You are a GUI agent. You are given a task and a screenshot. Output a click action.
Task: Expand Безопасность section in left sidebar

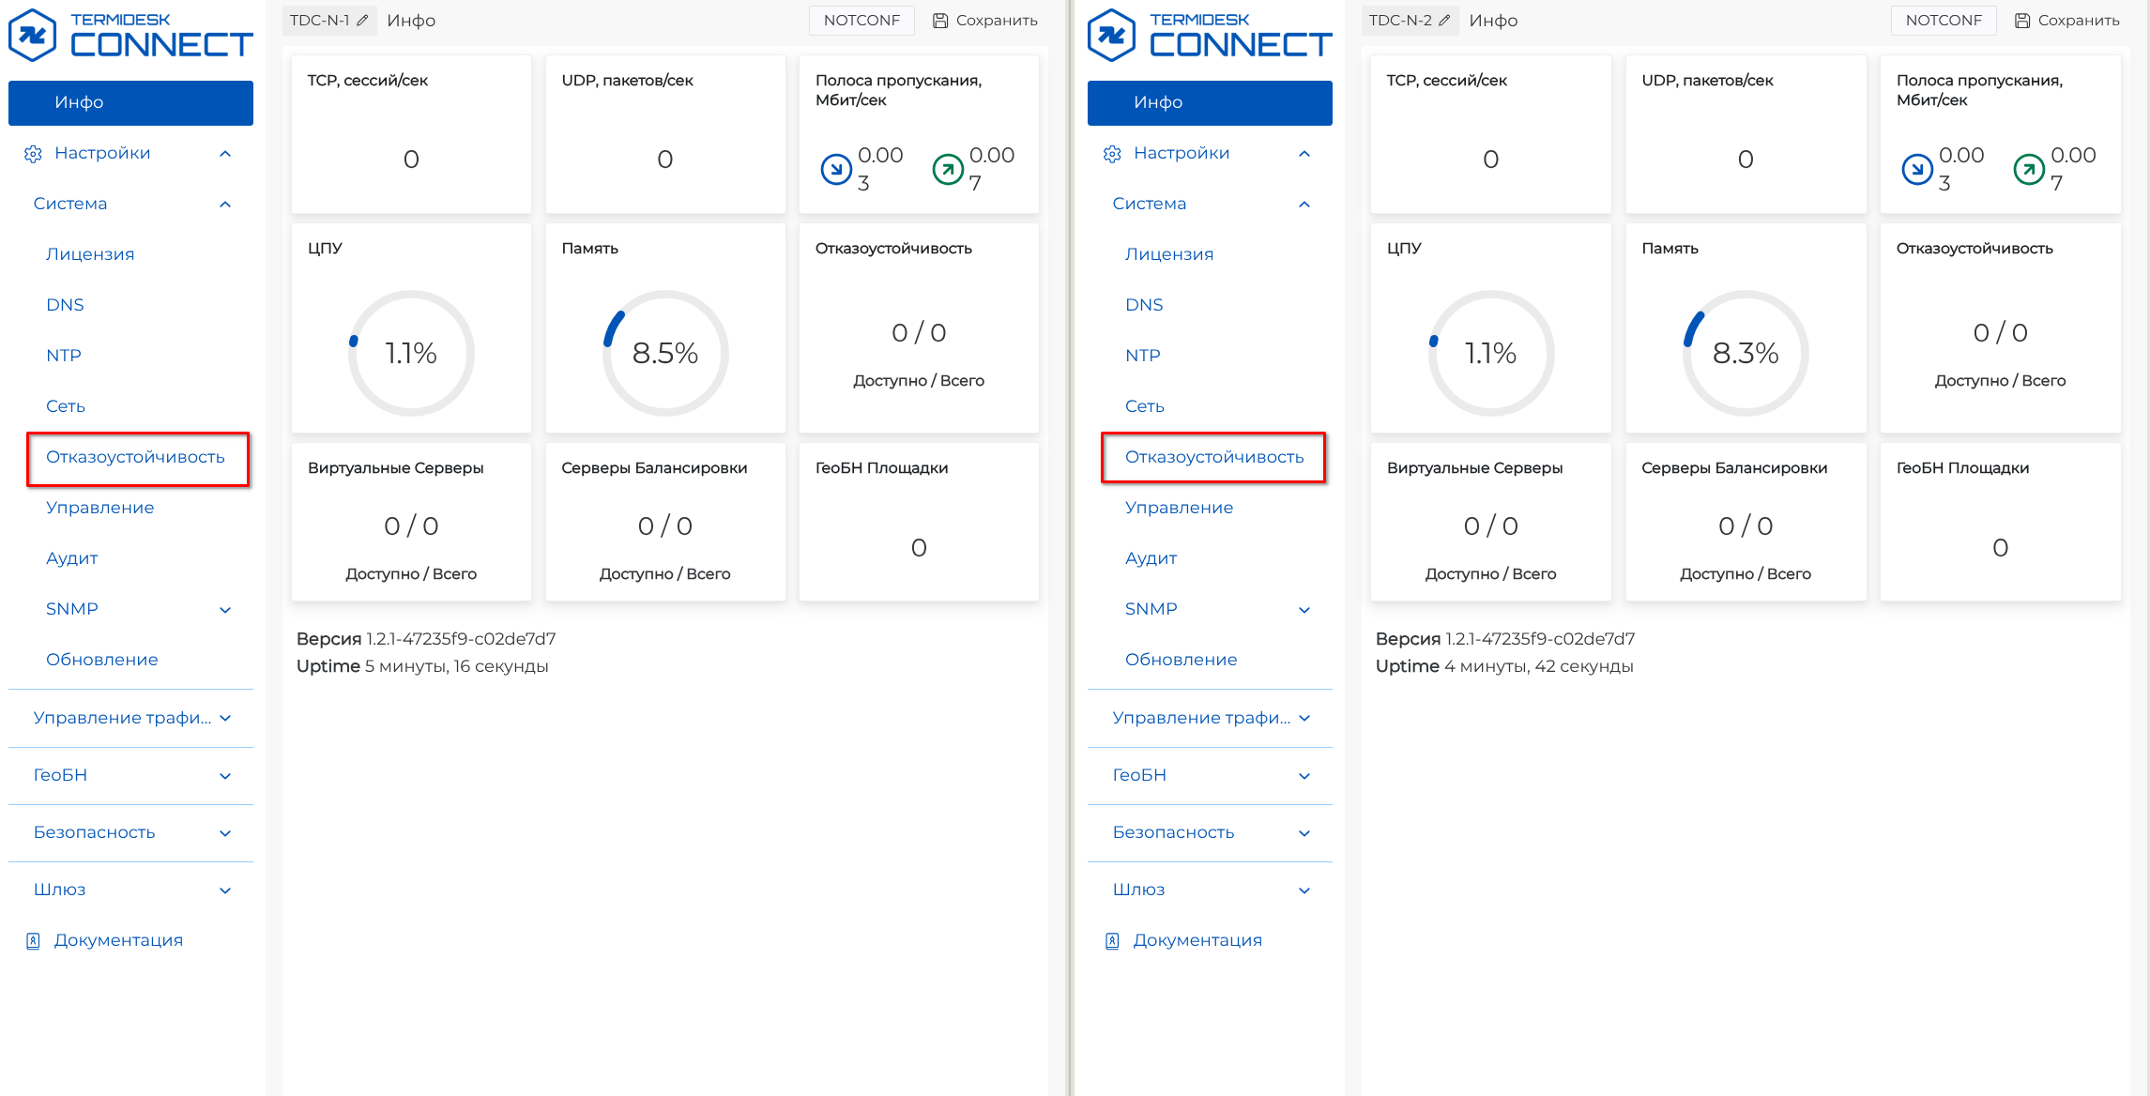(225, 833)
